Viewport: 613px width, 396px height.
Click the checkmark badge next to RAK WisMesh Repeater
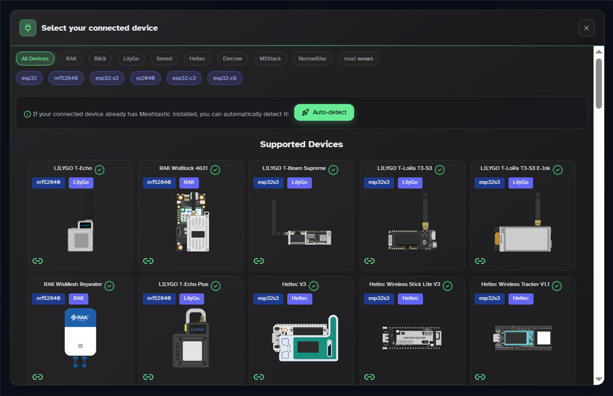click(109, 286)
